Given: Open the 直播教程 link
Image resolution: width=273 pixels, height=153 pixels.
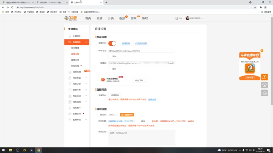Looking at the screenshot, I should click(x=126, y=44).
